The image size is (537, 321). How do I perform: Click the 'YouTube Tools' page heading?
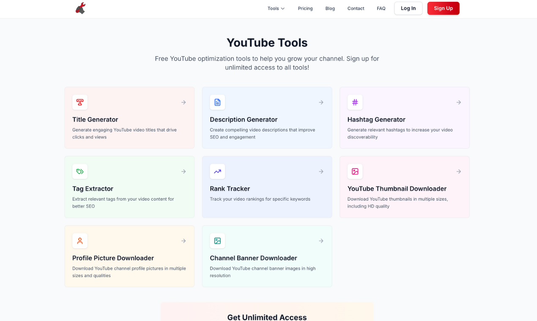(267, 43)
